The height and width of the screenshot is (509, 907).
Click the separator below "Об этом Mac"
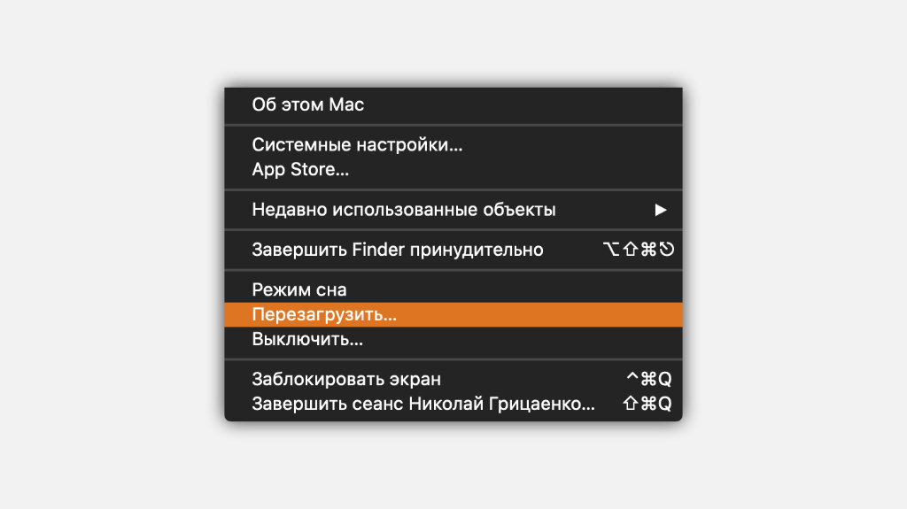(x=453, y=126)
